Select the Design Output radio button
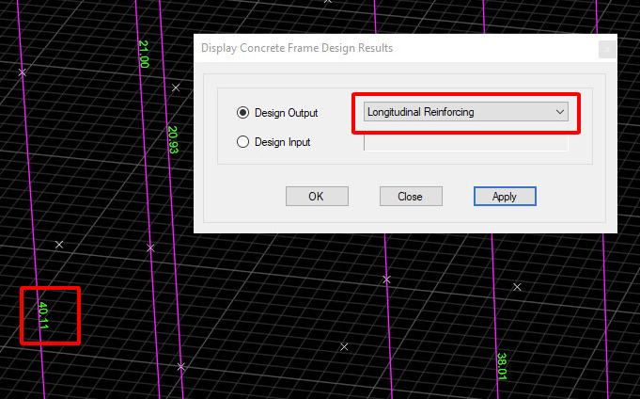The image size is (640, 399). click(x=243, y=113)
